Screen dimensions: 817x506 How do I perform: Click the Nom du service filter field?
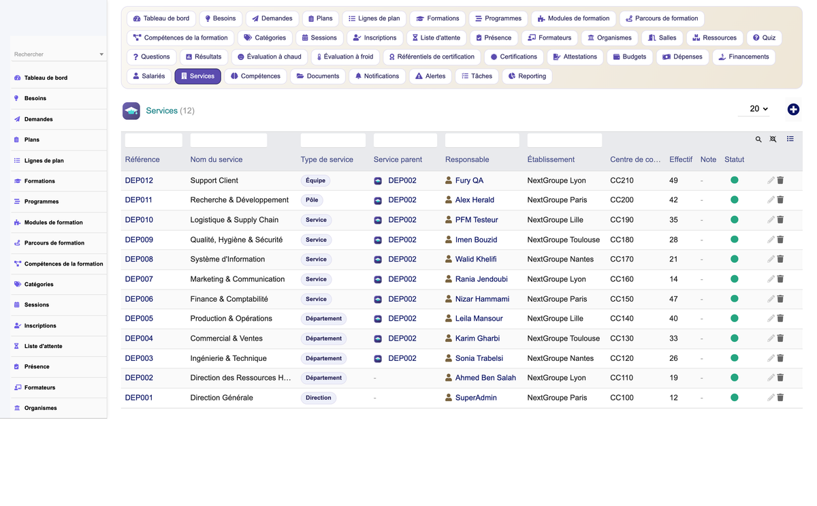(x=229, y=140)
